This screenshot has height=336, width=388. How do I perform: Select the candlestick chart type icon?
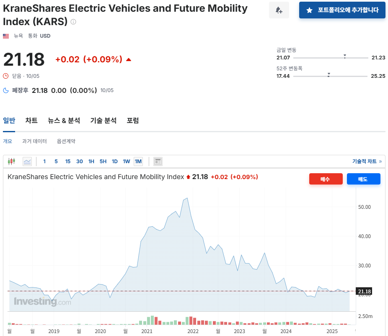(11, 161)
